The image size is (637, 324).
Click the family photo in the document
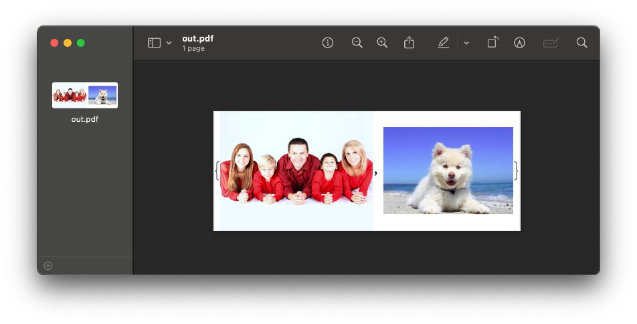296,171
